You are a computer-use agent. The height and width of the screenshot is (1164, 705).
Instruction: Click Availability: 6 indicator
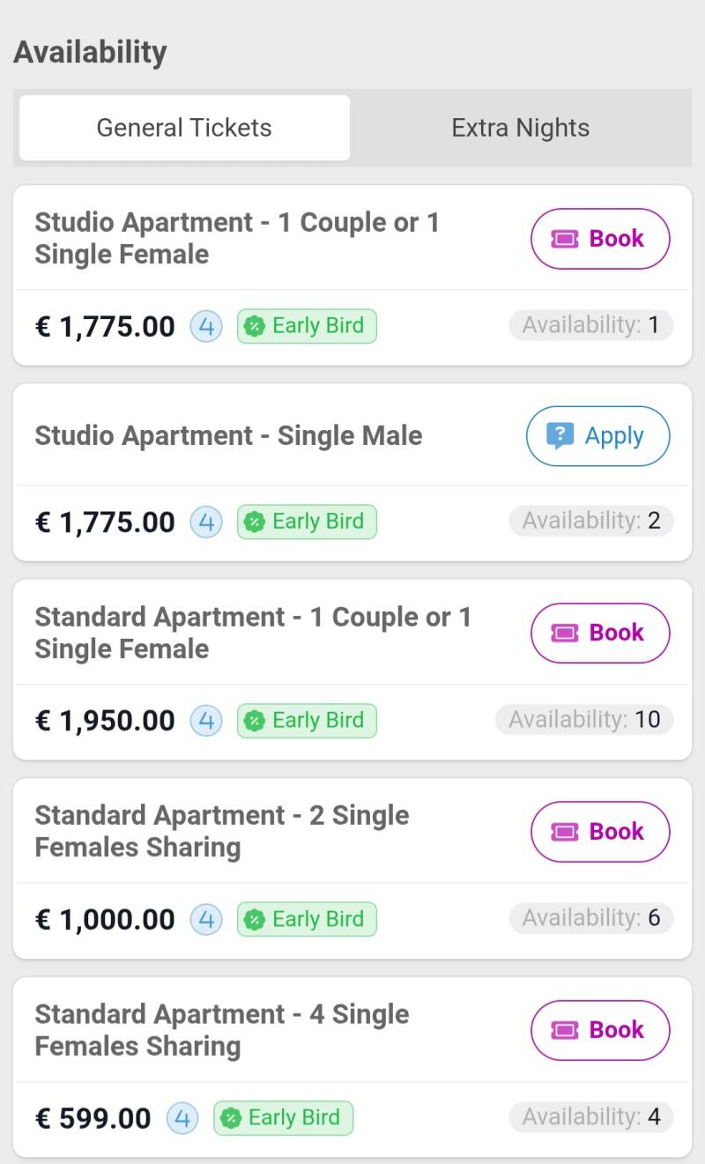[590, 919]
